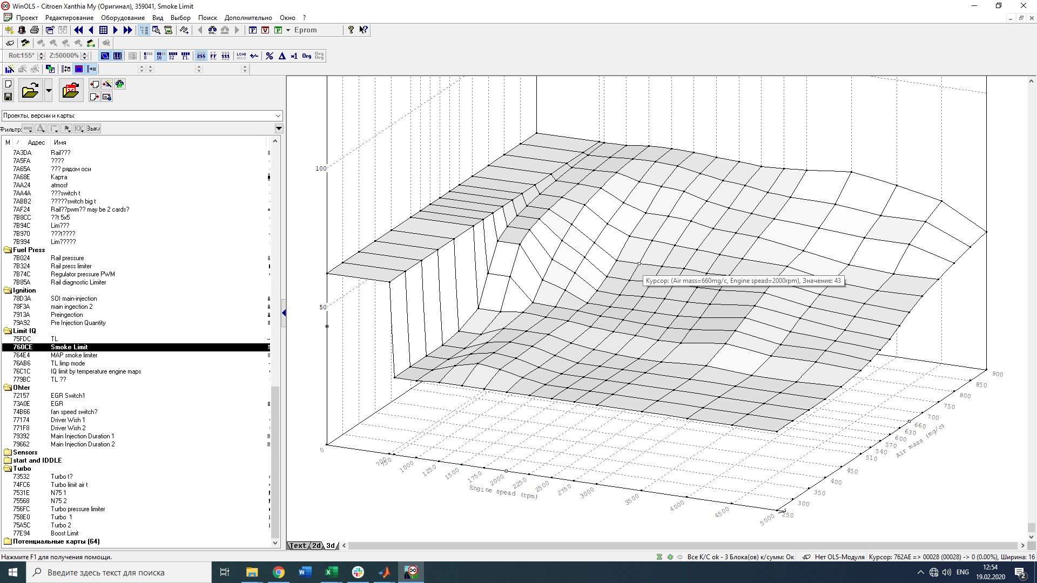Toggle decimal 255 number format

pos(201,56)
